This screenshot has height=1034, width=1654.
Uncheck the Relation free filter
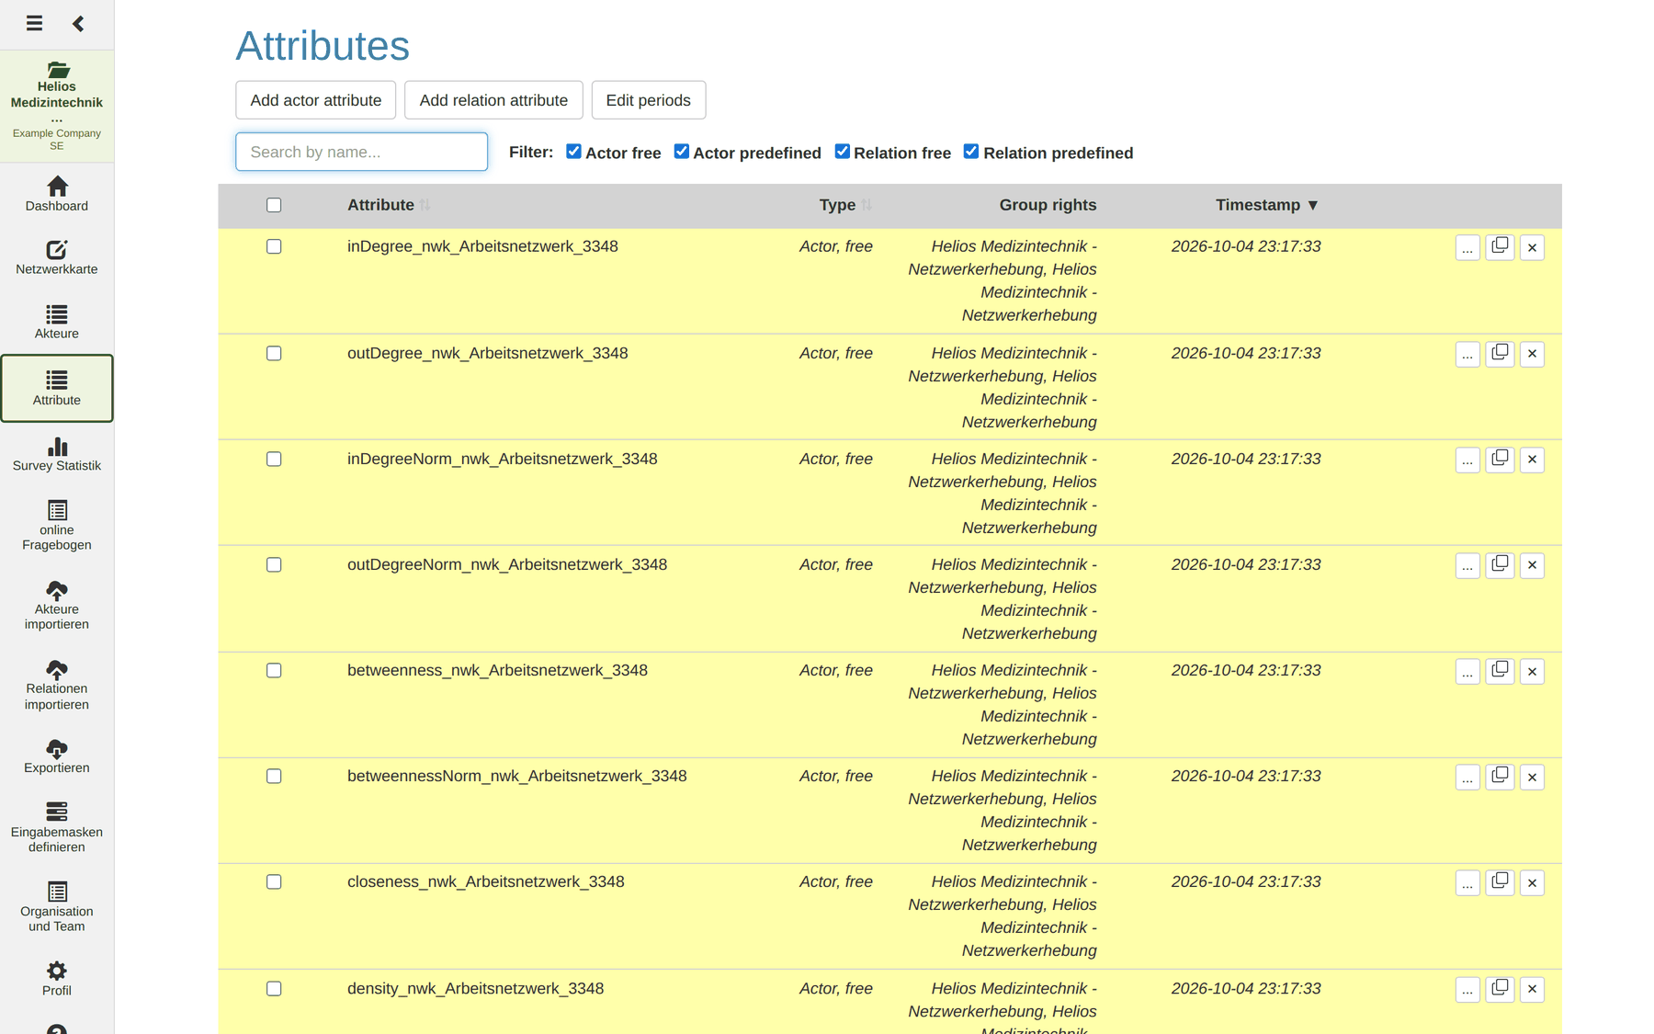842,152
